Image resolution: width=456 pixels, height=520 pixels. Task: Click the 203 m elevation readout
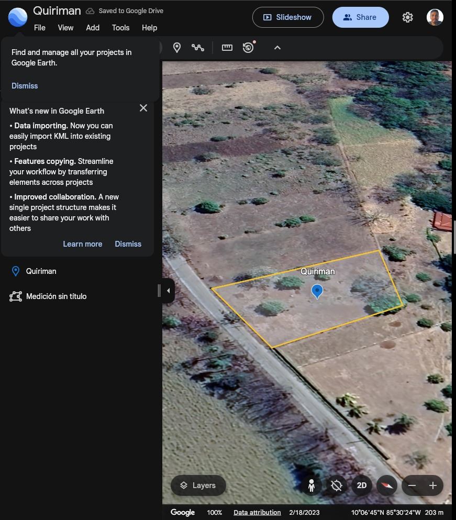[x=434, y=512]
